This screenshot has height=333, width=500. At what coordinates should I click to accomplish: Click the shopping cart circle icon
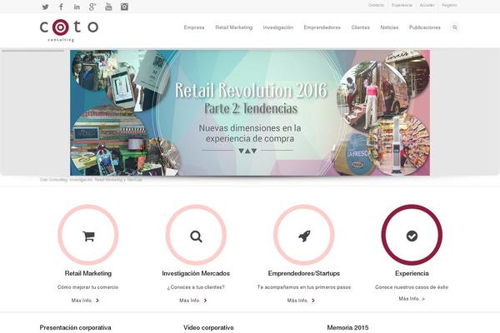click(x=88, y=235)
